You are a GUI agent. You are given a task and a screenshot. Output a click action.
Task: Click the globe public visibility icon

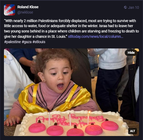point(125,7)
